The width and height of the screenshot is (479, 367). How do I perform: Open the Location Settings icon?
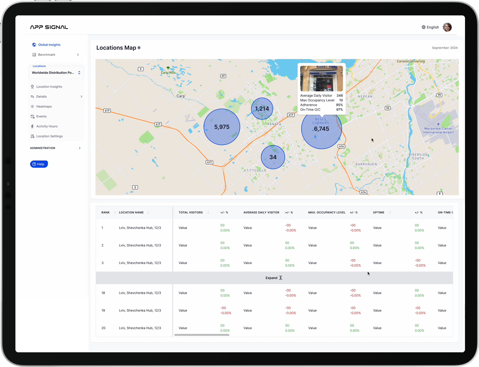(x=32, y=136)
